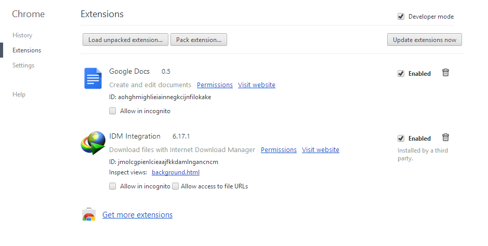488x246 pixels.
Task: Click the Pack extension button
Action: click(x=199, y=40)
